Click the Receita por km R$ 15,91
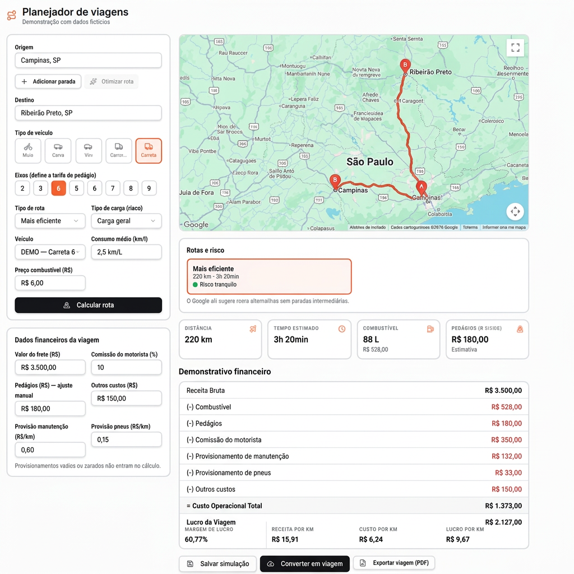The image size is (574, 574). click(285, 539)
